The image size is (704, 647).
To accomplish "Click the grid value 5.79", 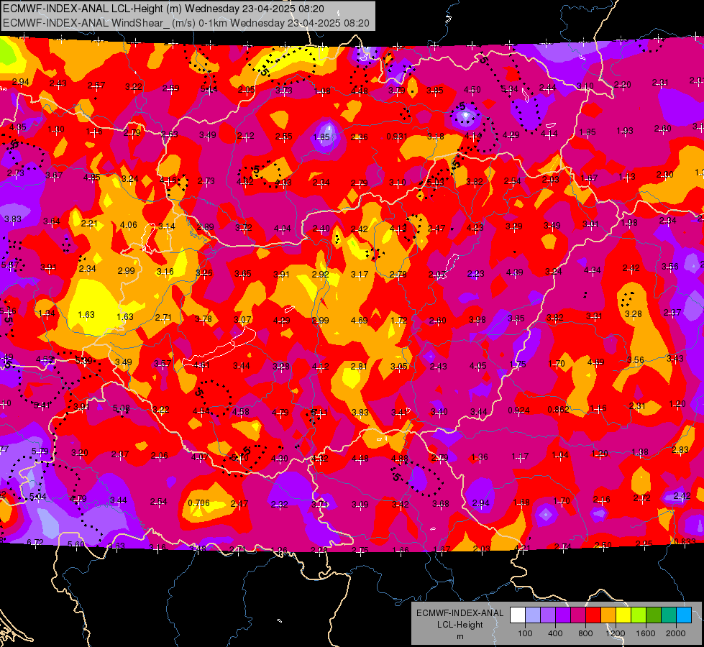I will pos(40,451).
